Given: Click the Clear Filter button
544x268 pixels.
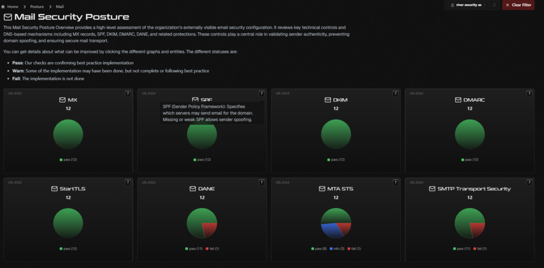Looking at the screenshot, I should [518, 5].
